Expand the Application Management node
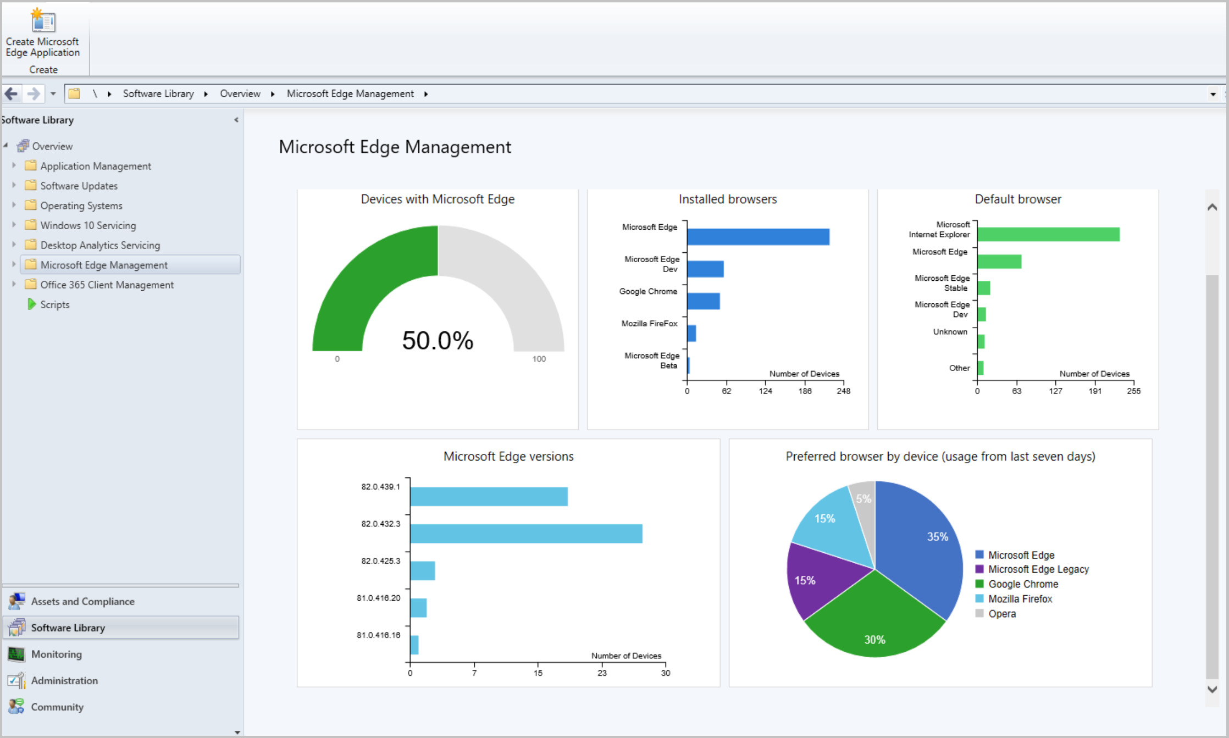The width and height of the screenshot is (1229, 738). click(x=14, y=165)
